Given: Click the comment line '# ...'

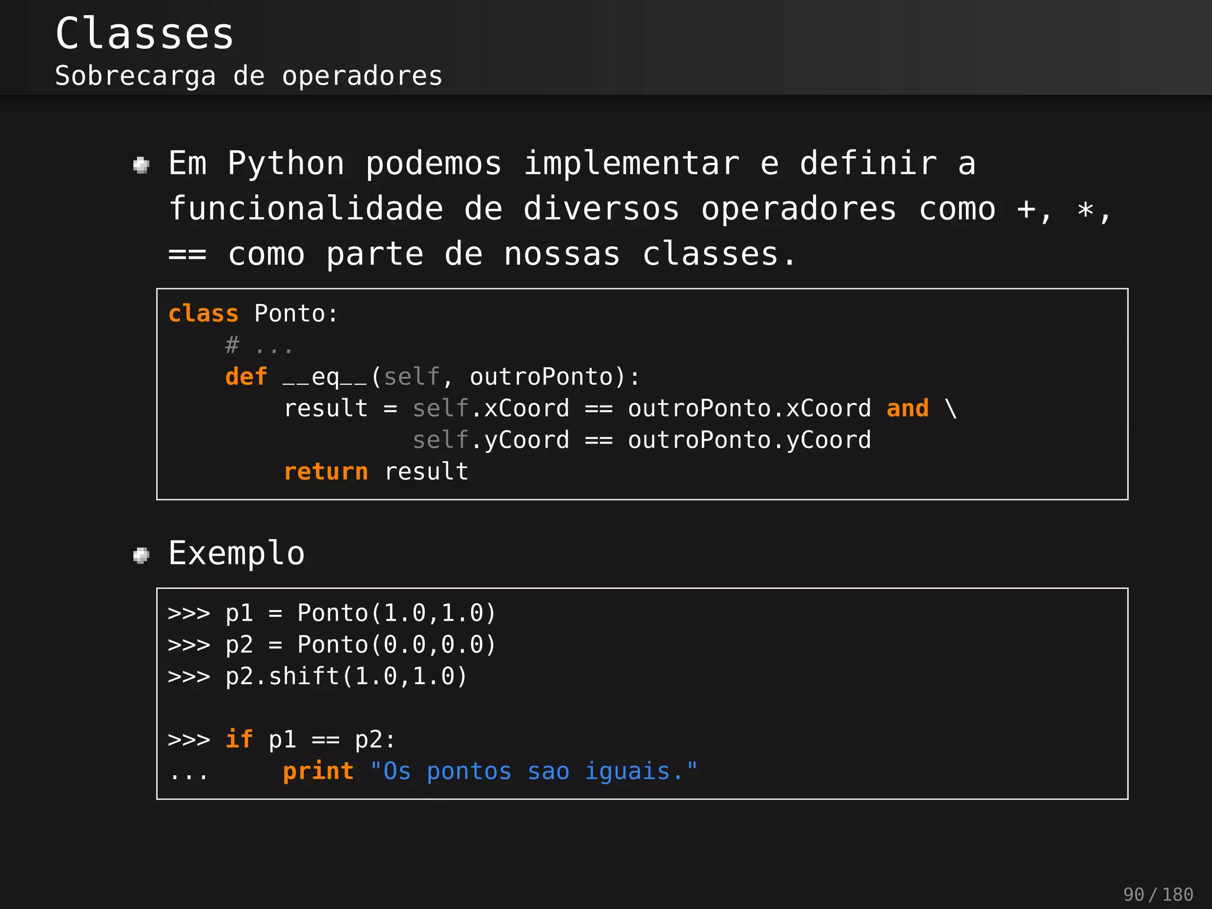Looking at the screenshot, I should (259, 345).
